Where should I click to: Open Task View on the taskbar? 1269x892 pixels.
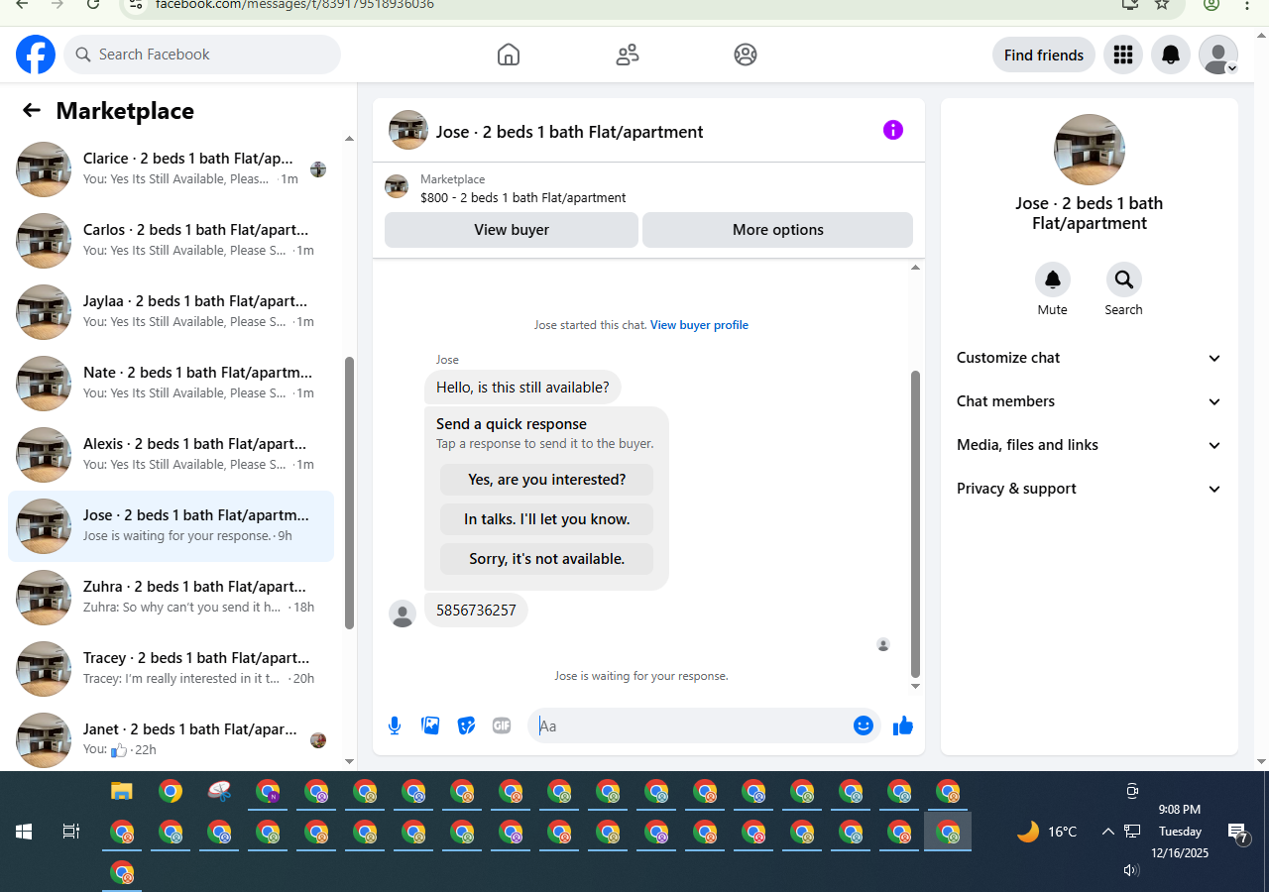[x=71, y=832]
